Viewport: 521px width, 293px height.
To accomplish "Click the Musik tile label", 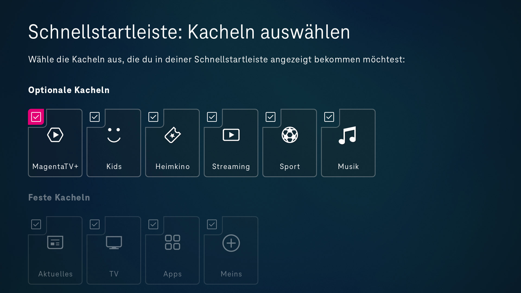I will click(348, 167).
